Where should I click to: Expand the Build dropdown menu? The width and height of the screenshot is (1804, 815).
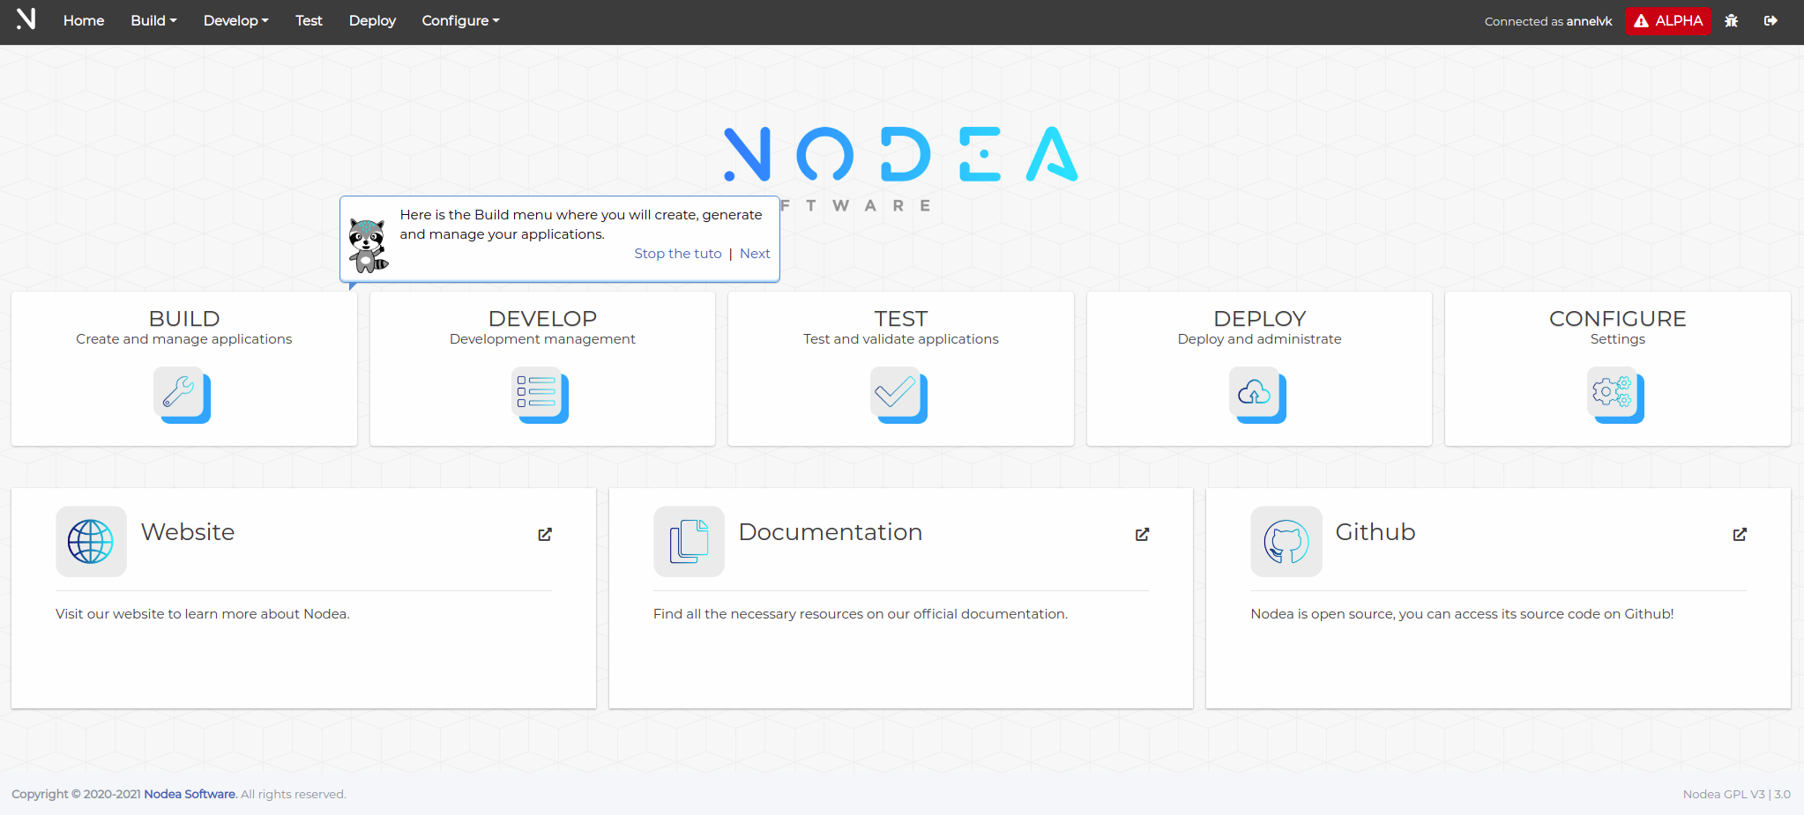click(x=153, y=20)
